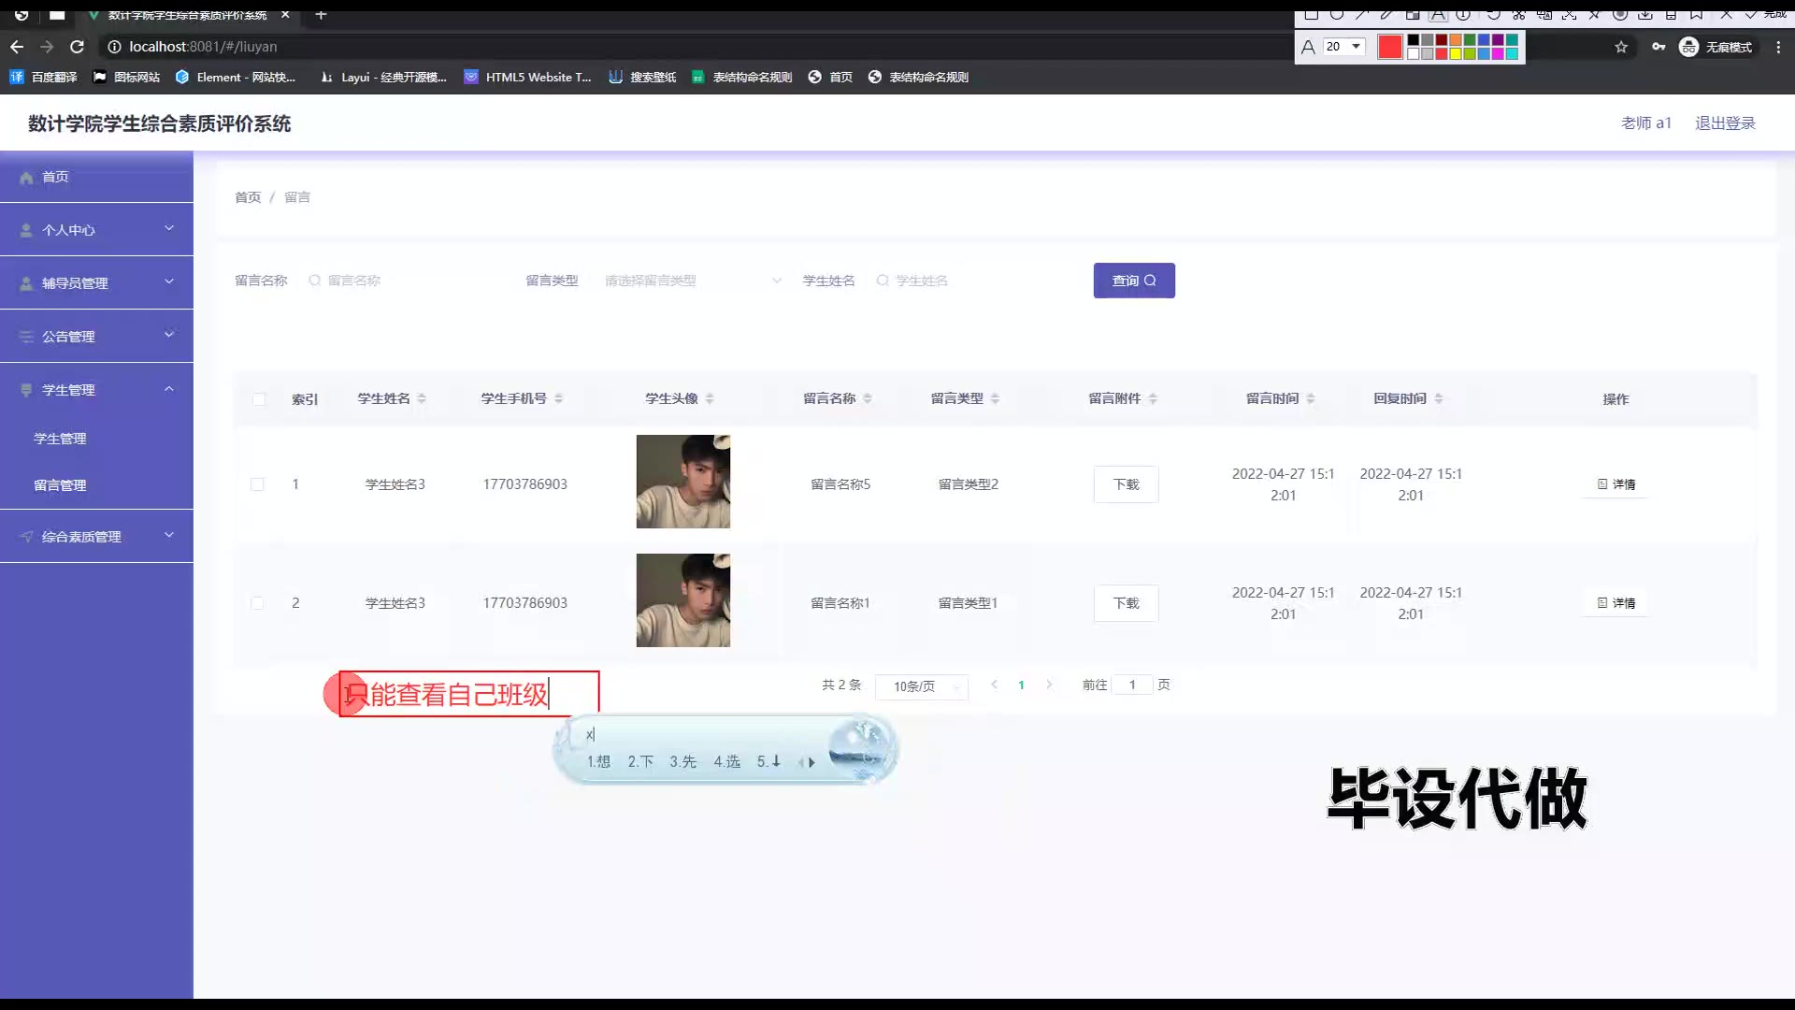Focus the 前往 page number input
This screenshot has width=1795, height=1010.
(x=1132, y=685)
